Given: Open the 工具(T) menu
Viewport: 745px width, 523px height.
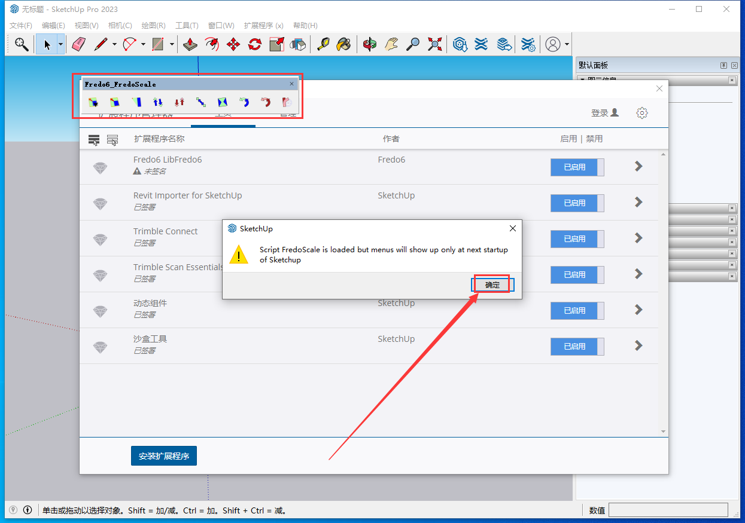Looking at the screenshot, I should pyautogui.click(x=187, y=26).
